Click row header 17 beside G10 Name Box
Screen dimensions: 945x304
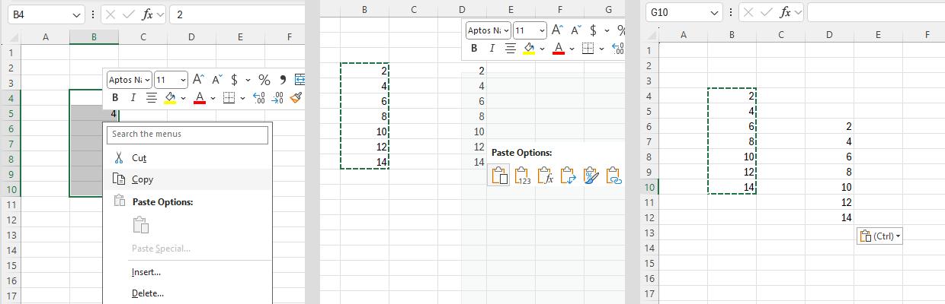[x=649, y=293]
